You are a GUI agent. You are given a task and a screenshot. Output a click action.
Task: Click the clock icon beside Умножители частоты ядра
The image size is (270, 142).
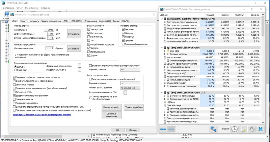(168, 86)
